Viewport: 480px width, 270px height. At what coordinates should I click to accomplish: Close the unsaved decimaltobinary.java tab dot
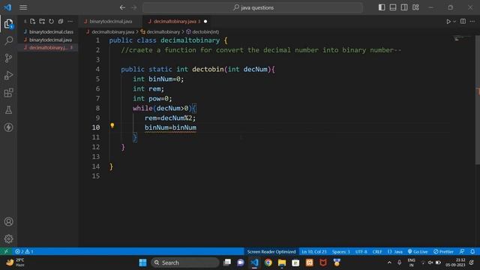205,22
